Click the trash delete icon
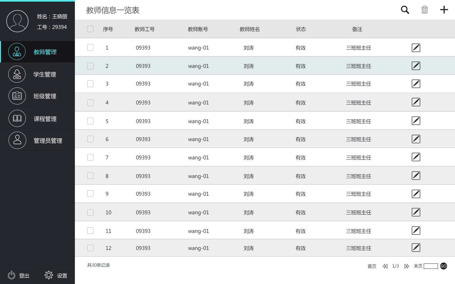Viewport: 455px width, 284px height. [425, 10]
